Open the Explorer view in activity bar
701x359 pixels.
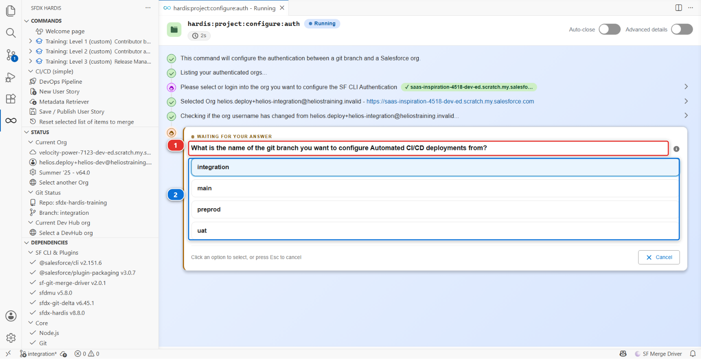[11, 11]
